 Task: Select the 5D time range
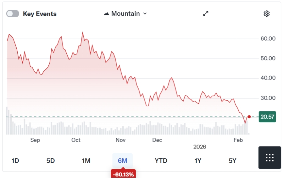pos(50,161)
